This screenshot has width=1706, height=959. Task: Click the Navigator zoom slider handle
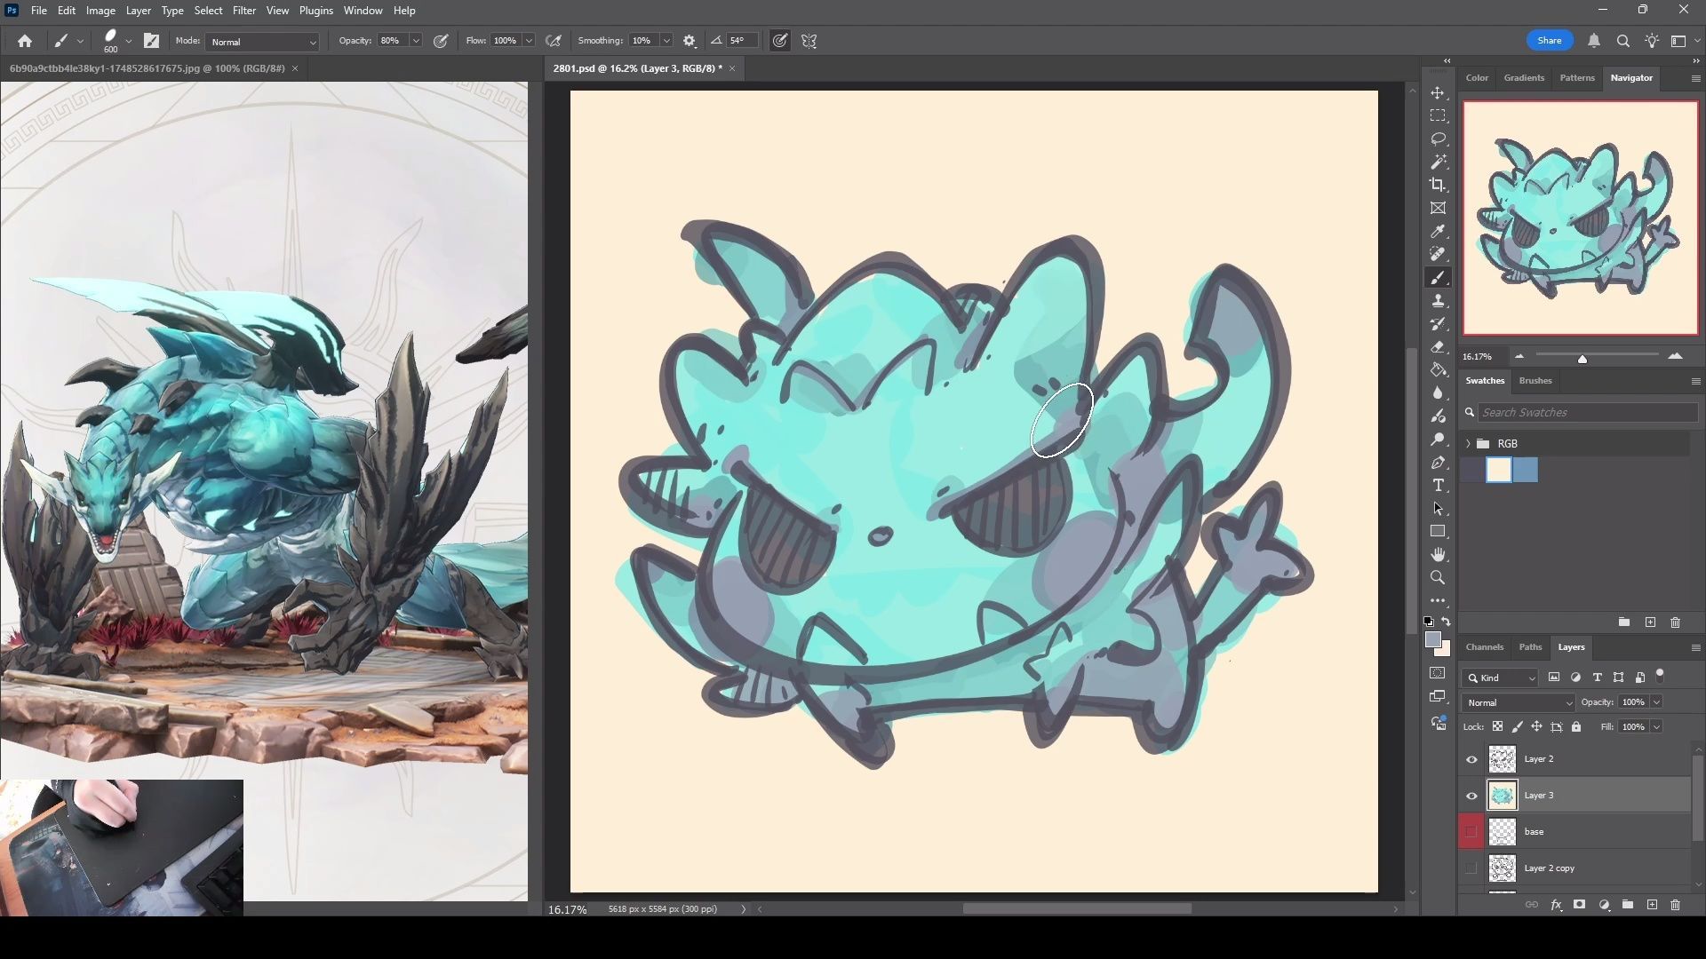pos(1582,359)
